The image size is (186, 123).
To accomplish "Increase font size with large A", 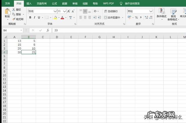I will 69,11.
